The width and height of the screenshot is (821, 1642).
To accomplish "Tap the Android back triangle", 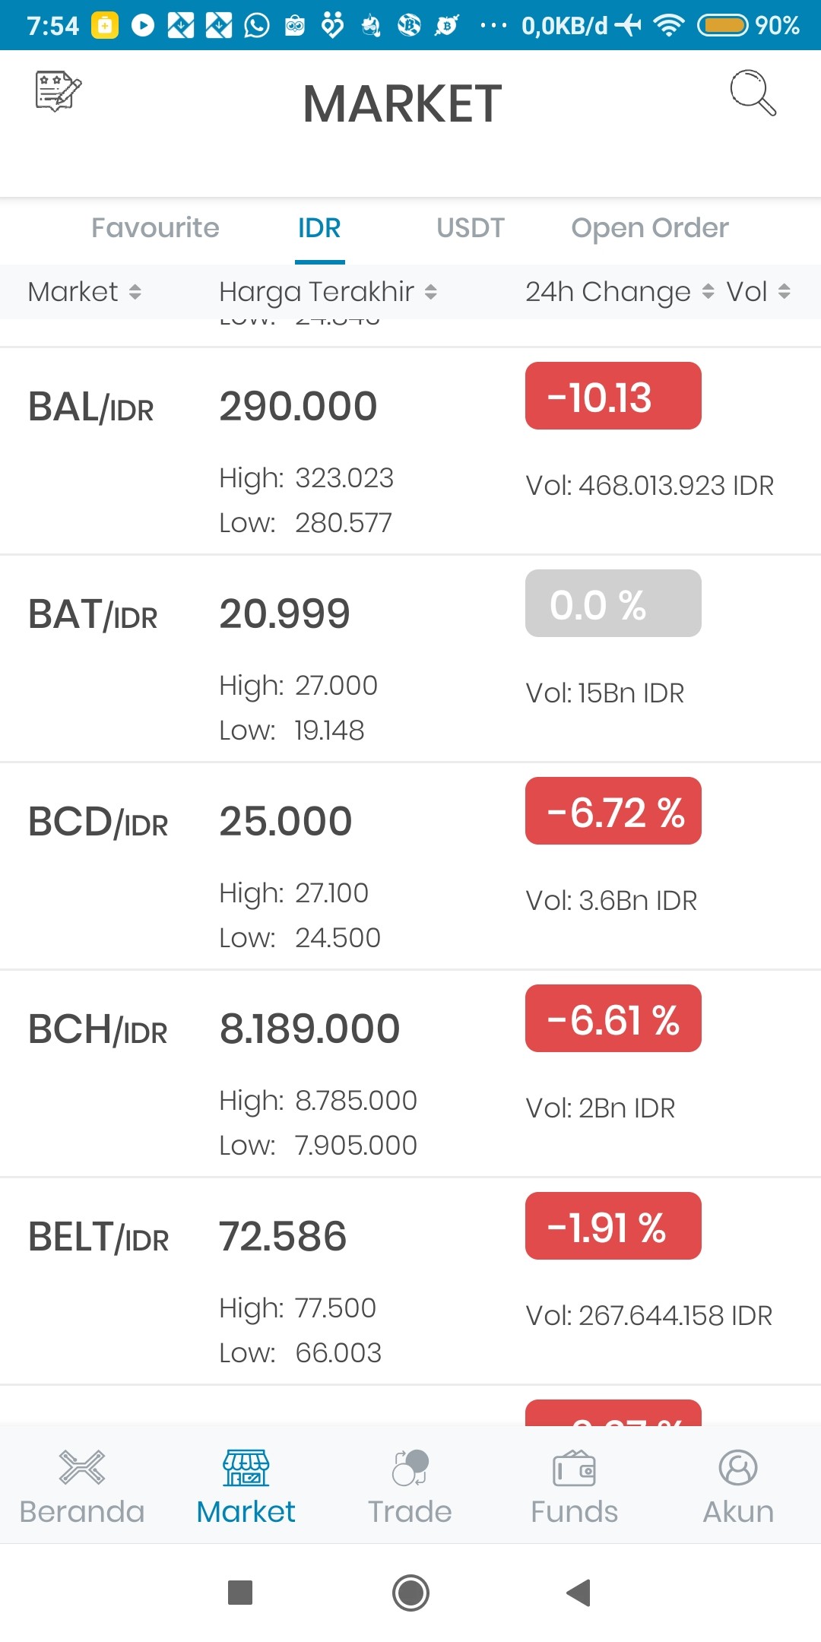I will 579,1592.
